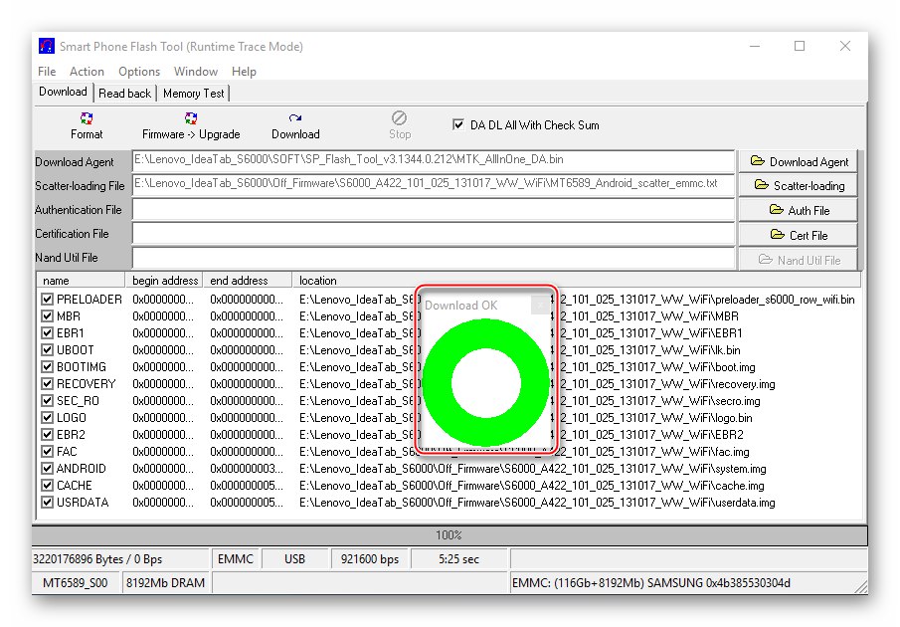Uncheck the PRELOADER partition
The width and height of the screenshot is (900, 627).
pos(48,299)
